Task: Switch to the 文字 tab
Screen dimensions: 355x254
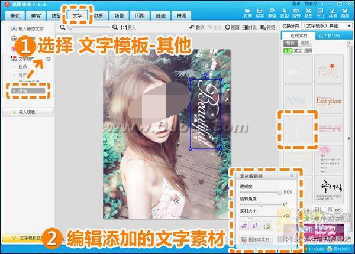Action: tap(78, 15)
